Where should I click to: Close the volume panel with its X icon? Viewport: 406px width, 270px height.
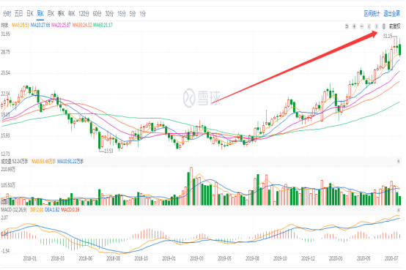point(399,162)
